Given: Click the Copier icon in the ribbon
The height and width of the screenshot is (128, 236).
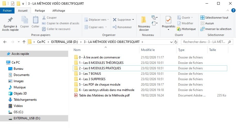Looking at the screenshot, I should click(25, 20).
